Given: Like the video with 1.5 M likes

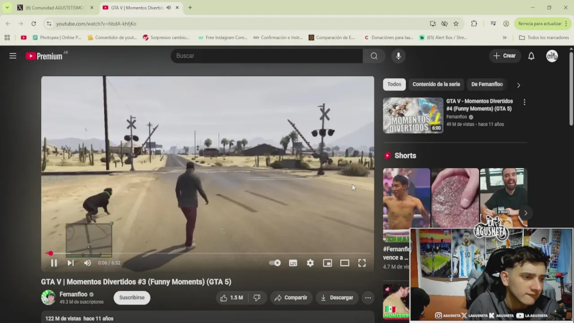Looking at the screenshot, I should tap(231, 297).
